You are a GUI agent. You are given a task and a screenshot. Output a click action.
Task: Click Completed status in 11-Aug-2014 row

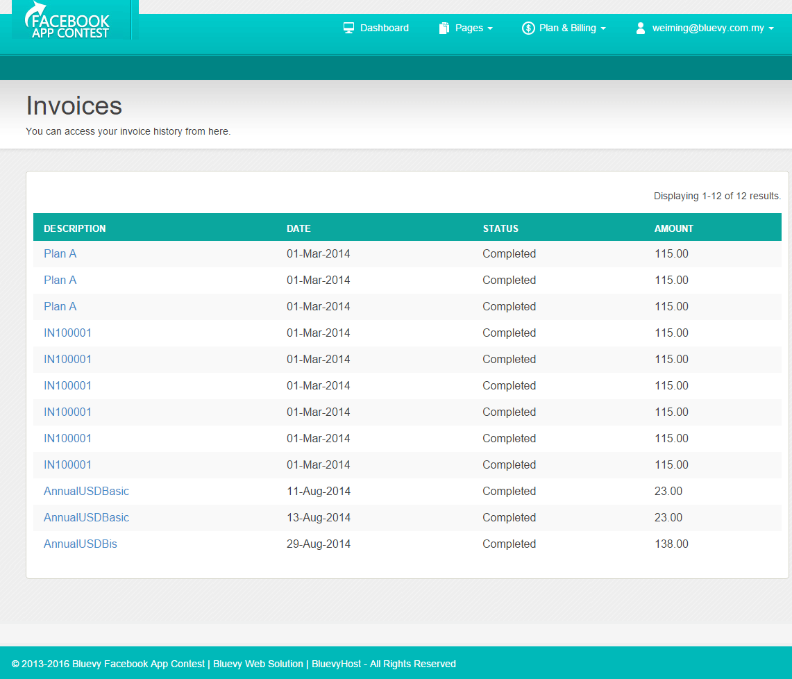pos(509,491)
